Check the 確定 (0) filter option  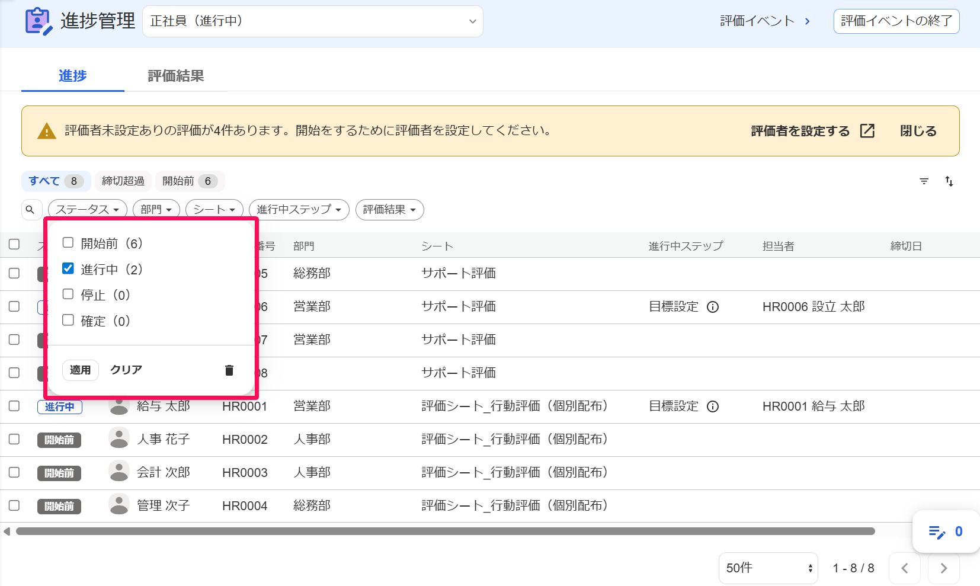[x=68, y=320]
